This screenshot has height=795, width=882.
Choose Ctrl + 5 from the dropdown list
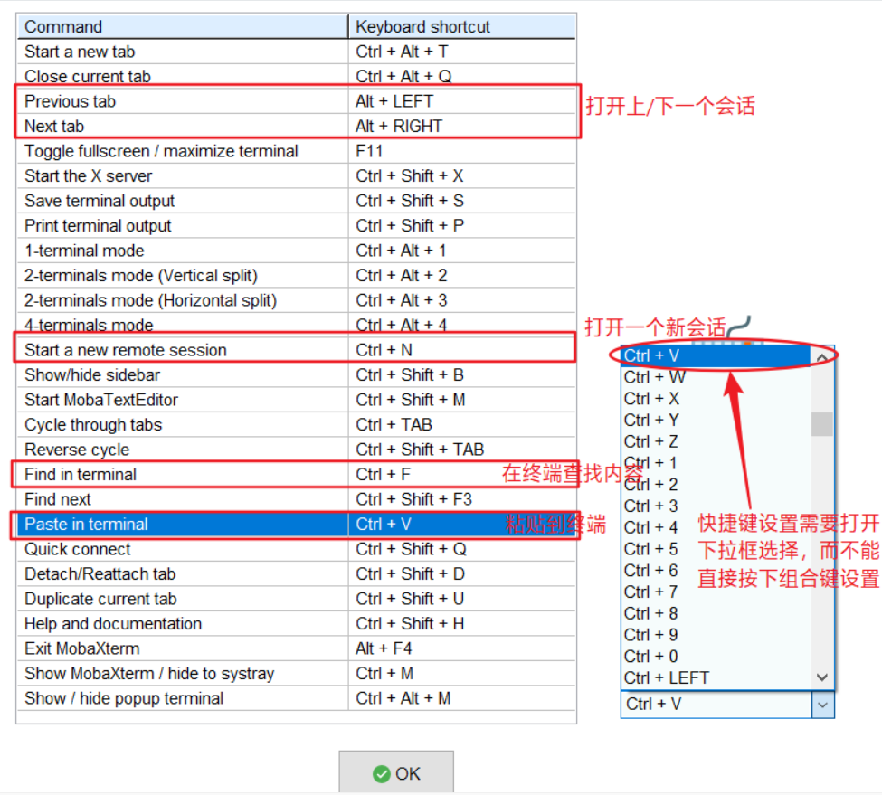716,549
